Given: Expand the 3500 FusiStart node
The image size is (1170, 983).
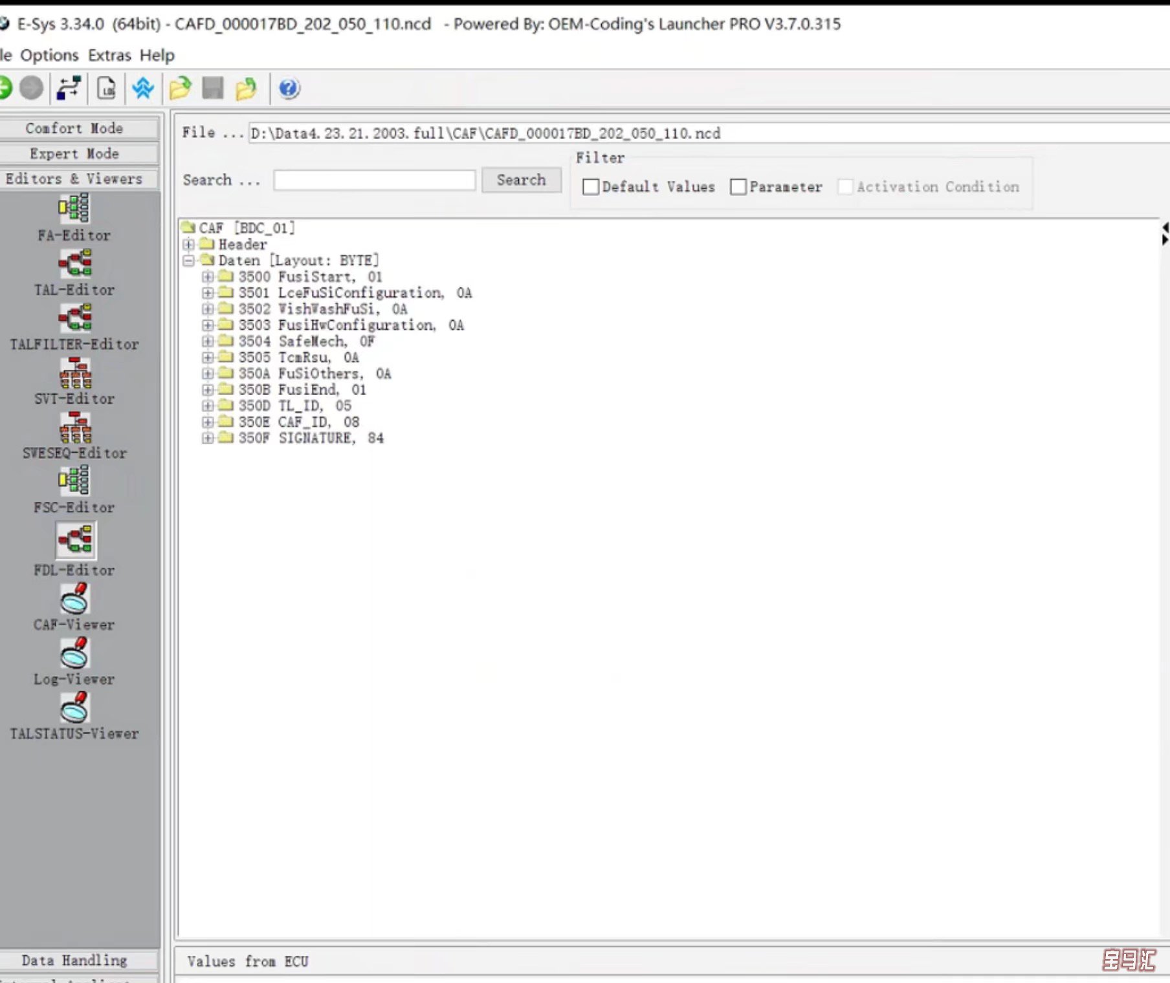Looking at the screenshot, I should [208, 276].
